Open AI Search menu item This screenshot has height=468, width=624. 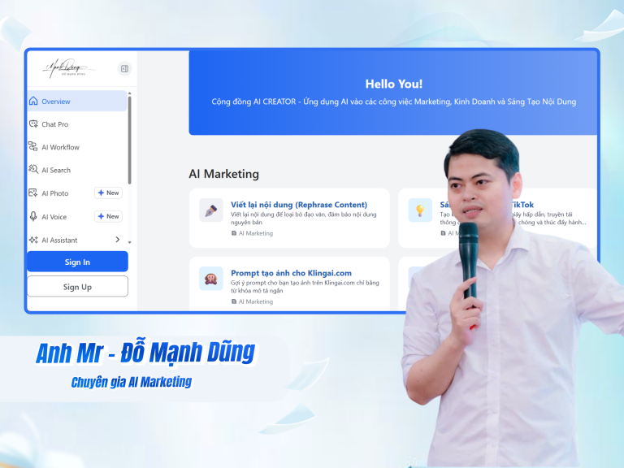(x=77, y=171)
